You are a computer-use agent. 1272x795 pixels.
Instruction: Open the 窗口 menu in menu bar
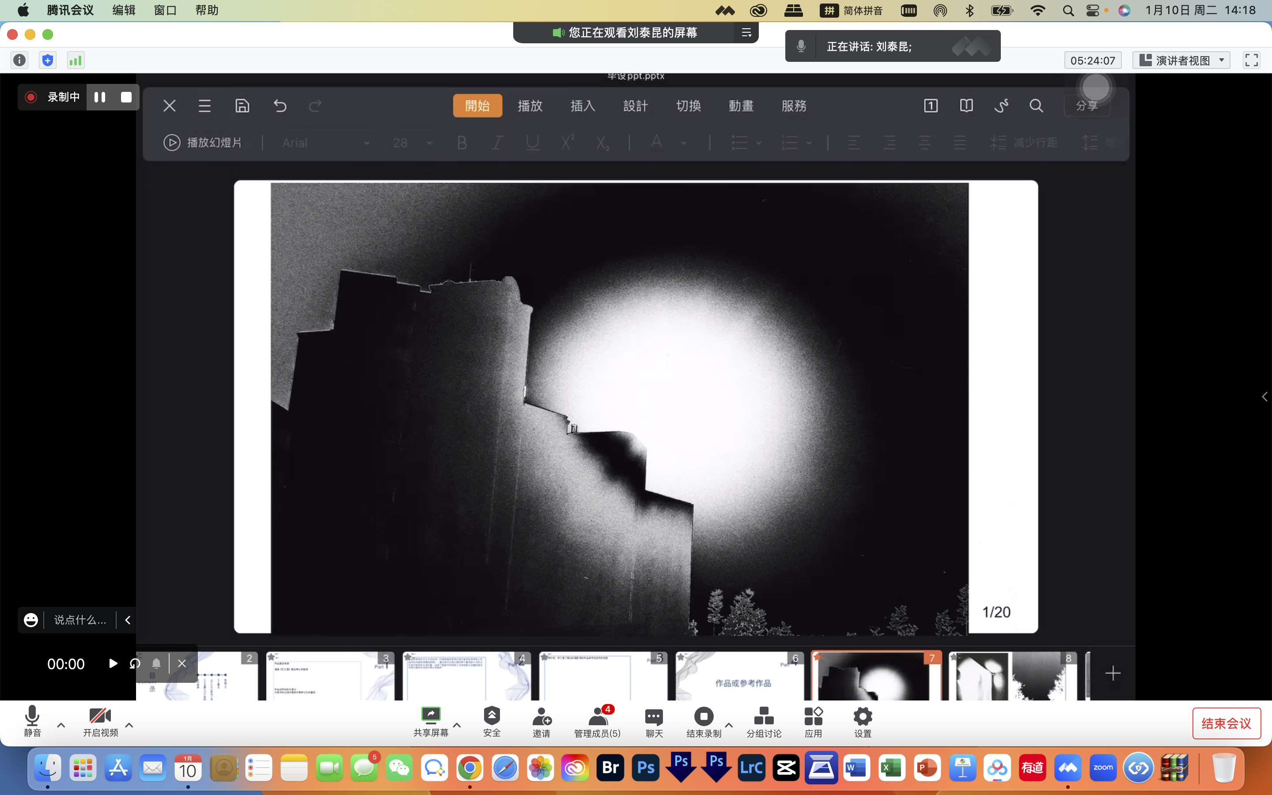[x=165, y=10]
